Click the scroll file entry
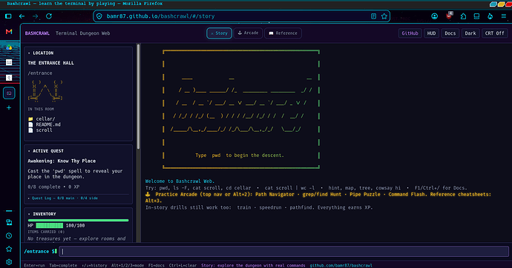The image size is (512, 268). [40, 130]
